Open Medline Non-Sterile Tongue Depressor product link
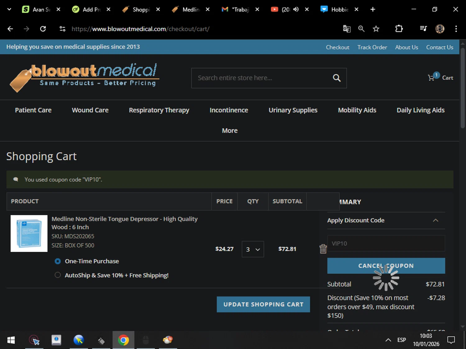Screen dimensions: 466x349 [125, 223]
